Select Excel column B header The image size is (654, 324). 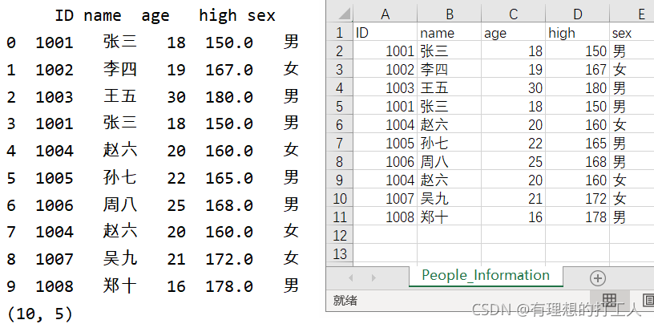(x=449, y=14)
